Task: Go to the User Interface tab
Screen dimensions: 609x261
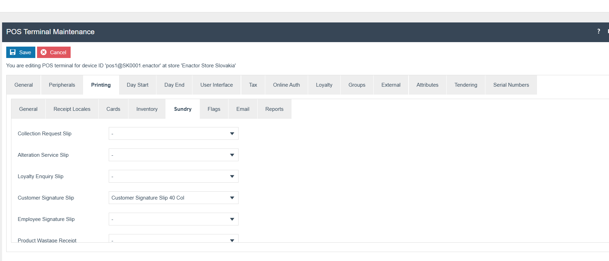Action: [216, 85]
